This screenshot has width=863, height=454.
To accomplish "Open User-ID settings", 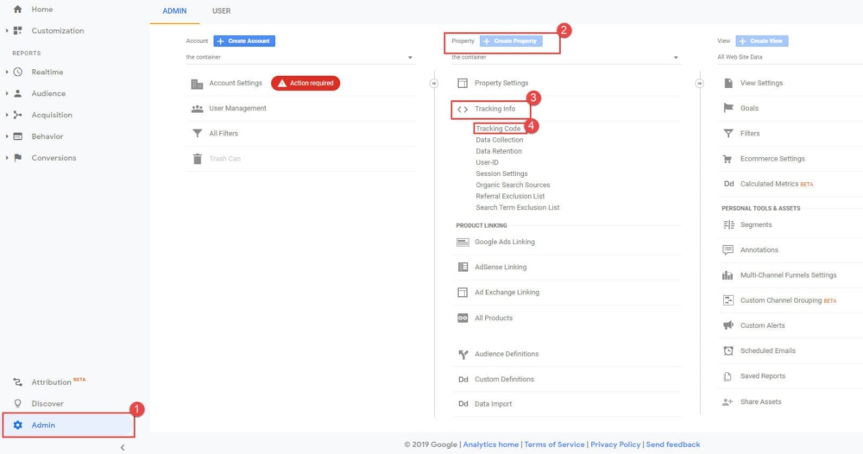I will click(487, 162).
